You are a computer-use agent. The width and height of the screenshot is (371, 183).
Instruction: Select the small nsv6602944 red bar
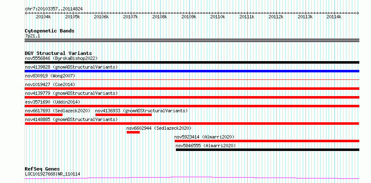tap(133, 132)
